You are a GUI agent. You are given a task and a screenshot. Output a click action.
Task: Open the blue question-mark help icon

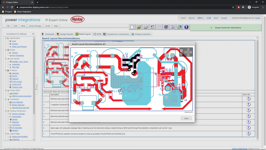pos(186,27)
